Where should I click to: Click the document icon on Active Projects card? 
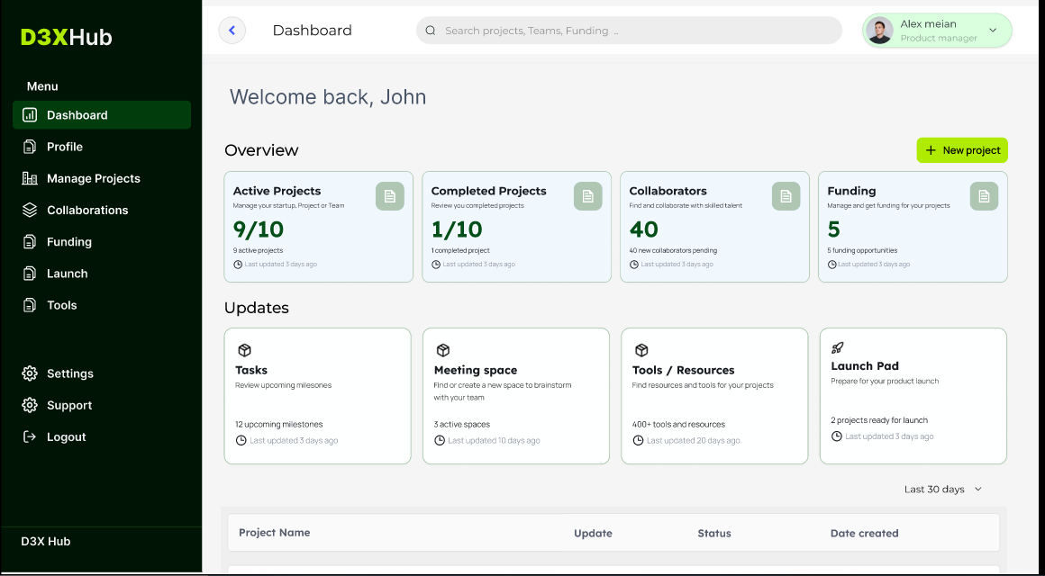tap(389, 196)
